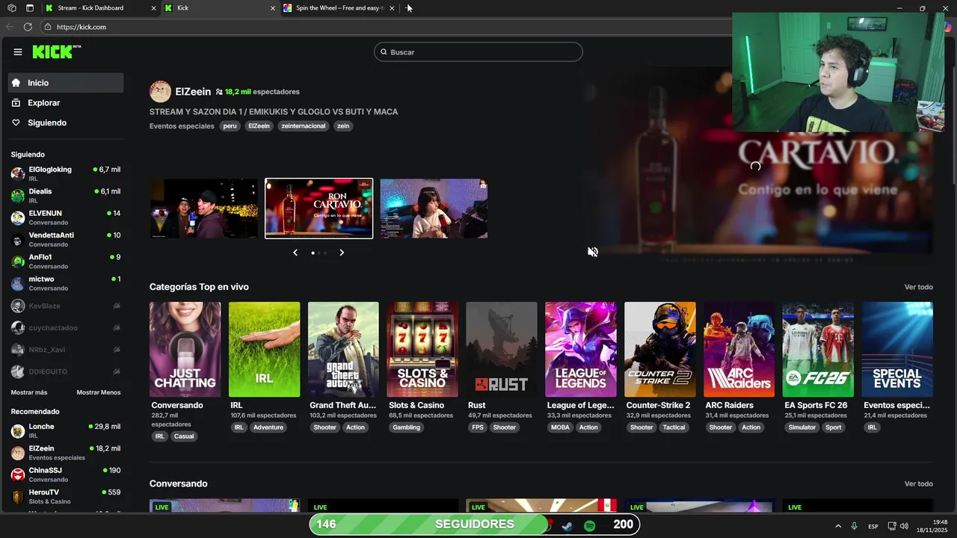
Task: Open Diealis avatar in sidebar
Action: 17,196
